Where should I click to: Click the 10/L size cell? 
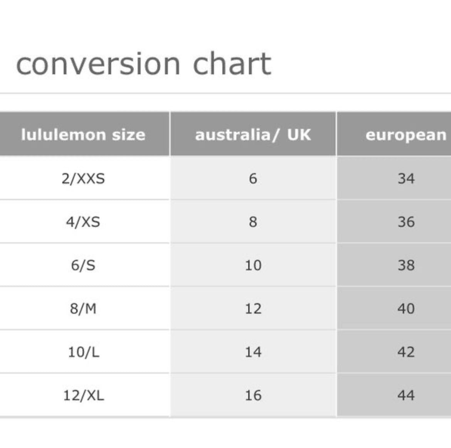pyautogui.click(x=84, y=352)
